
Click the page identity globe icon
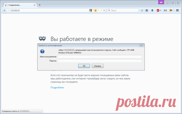pos(8,10)
